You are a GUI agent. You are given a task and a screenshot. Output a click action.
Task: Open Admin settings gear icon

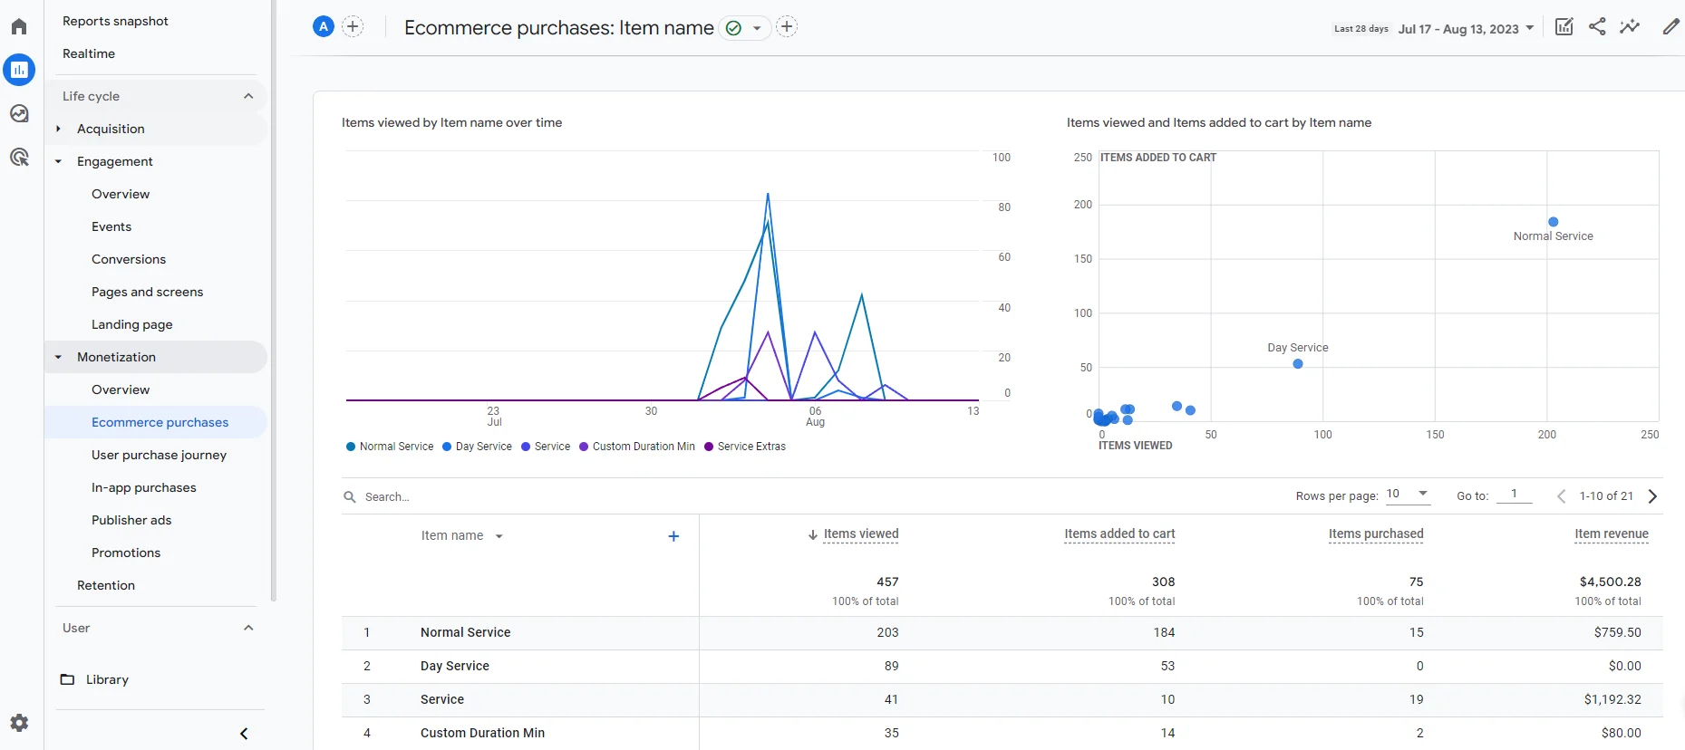click(x=19, y=723)
